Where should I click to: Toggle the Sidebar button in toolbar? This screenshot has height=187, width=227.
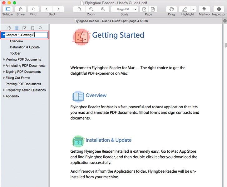(x=8, y=9)
